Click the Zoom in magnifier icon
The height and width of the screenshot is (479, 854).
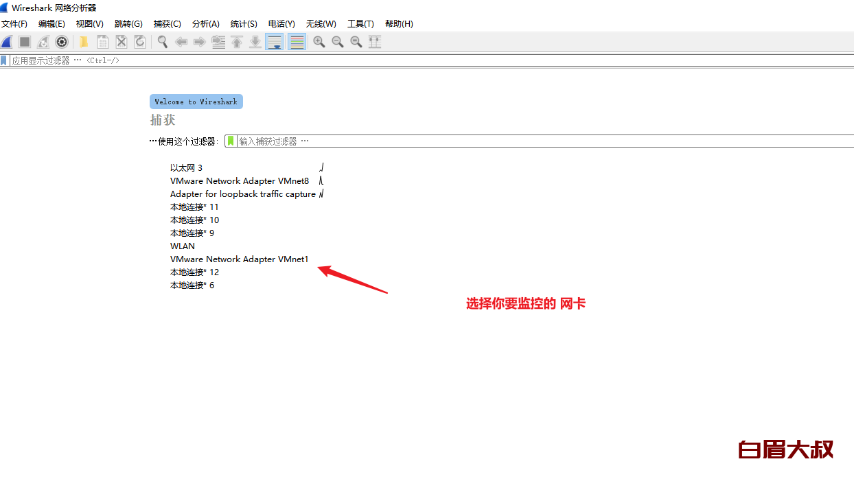coord(319,42)
